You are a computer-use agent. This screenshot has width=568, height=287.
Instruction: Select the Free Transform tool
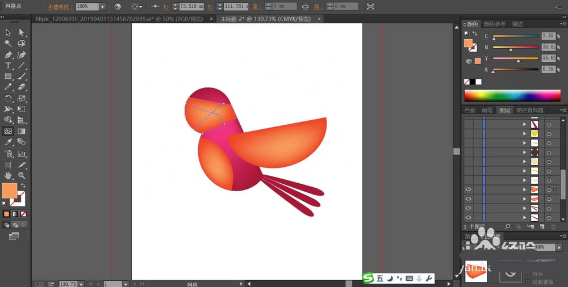[x=22, y=109]
